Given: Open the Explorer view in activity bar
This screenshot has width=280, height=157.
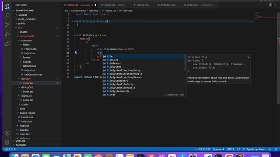Looking at the screenshot, I should coord(7,7).
